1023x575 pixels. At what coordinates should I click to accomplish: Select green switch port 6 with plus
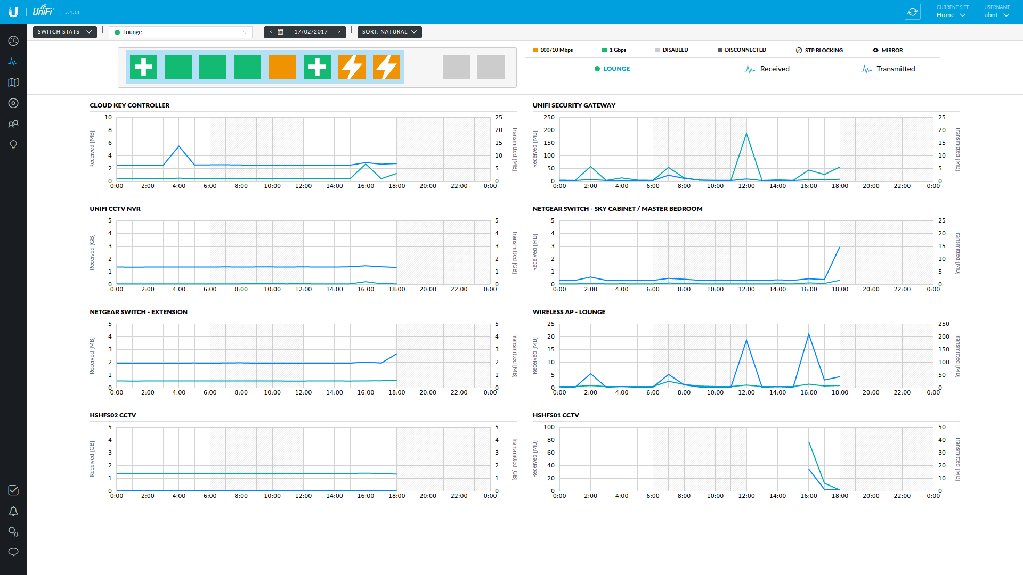point(317,67)
